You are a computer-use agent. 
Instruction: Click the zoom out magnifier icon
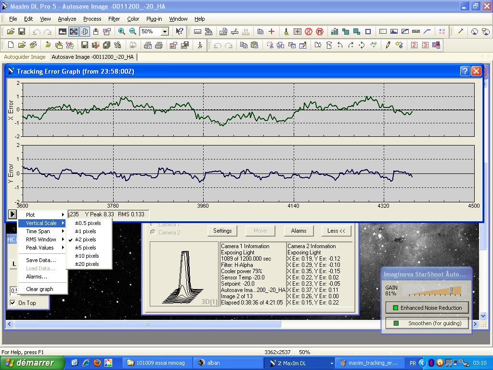pos(133,31)
